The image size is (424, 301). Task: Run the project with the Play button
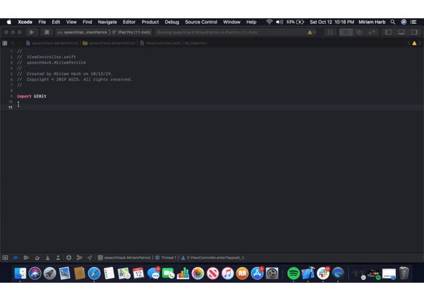[x=32, y=32]
